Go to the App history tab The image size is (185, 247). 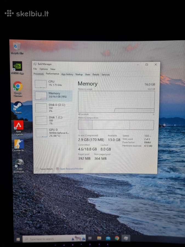click(67, 74)
